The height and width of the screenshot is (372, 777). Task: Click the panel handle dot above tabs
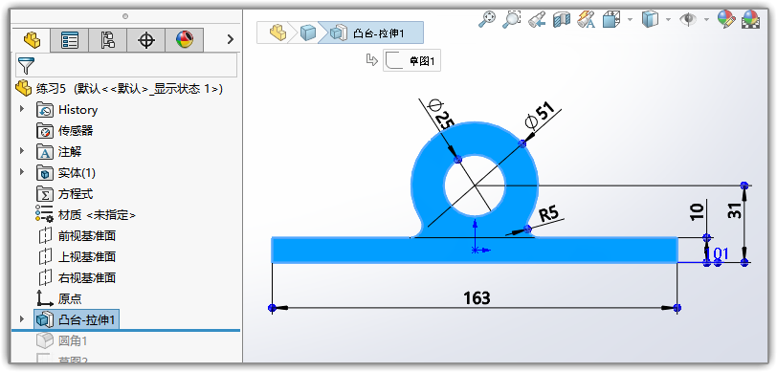(125, 16)
